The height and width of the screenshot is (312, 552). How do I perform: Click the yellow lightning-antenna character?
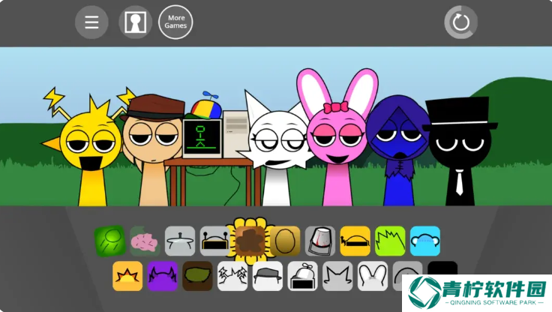90,148
